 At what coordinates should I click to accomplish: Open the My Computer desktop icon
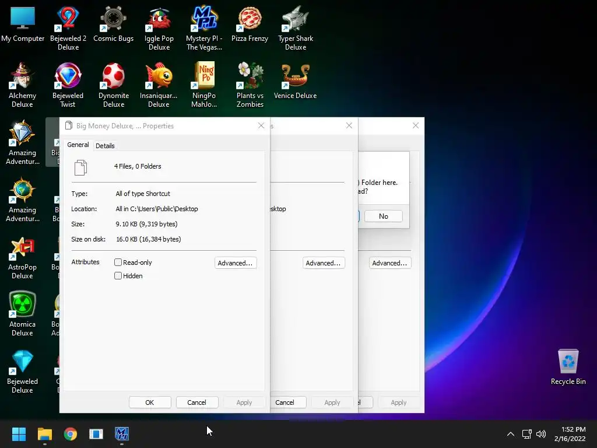pyautogui.click(x=23, y=23)
